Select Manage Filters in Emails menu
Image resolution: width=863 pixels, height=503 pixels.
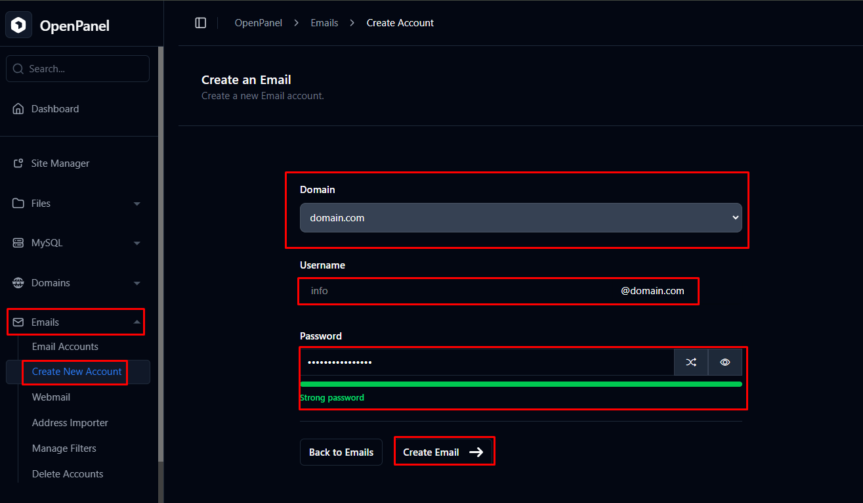click(x=64, y=448)
